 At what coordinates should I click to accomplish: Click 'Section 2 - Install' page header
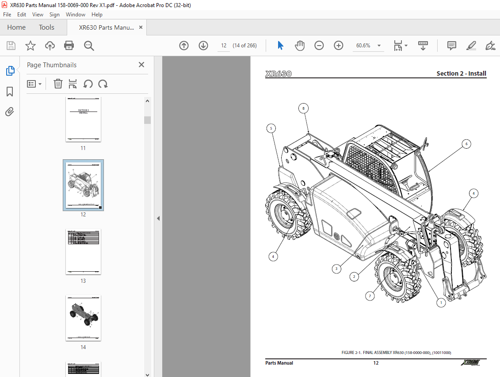pos(461,73)
